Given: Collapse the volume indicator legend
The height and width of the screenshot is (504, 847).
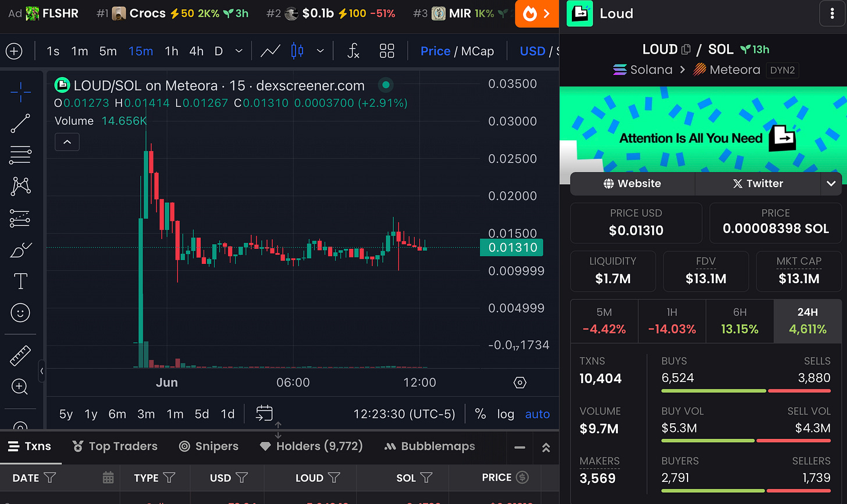Looking at the screenshot, I should tap(67, 142).
